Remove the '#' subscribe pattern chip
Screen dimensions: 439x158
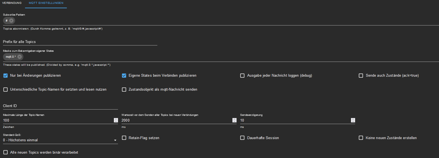point(11,21)
